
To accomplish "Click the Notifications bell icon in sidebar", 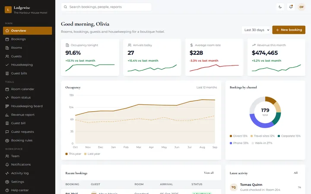I will (x=7, y=165).
